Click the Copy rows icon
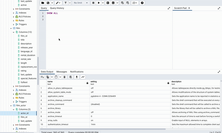 coord(48,77)
